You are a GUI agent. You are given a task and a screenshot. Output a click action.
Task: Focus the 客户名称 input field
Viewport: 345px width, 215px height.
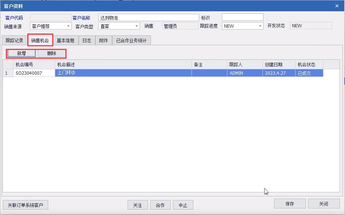point(148,17)
